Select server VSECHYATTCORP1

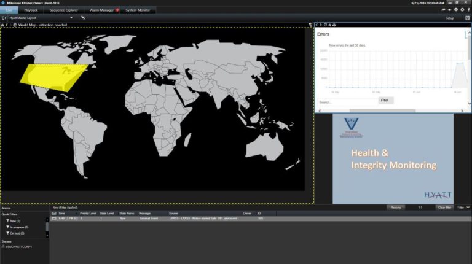pos(17,247)
